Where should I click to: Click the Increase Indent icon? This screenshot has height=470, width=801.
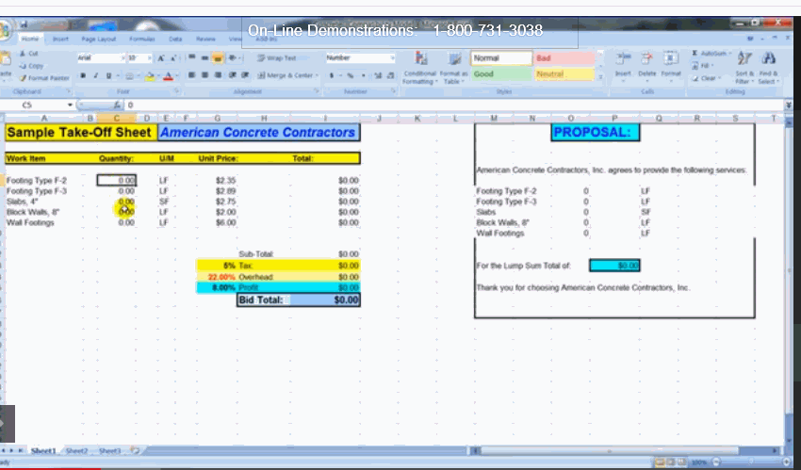click(x=245, y=75)
